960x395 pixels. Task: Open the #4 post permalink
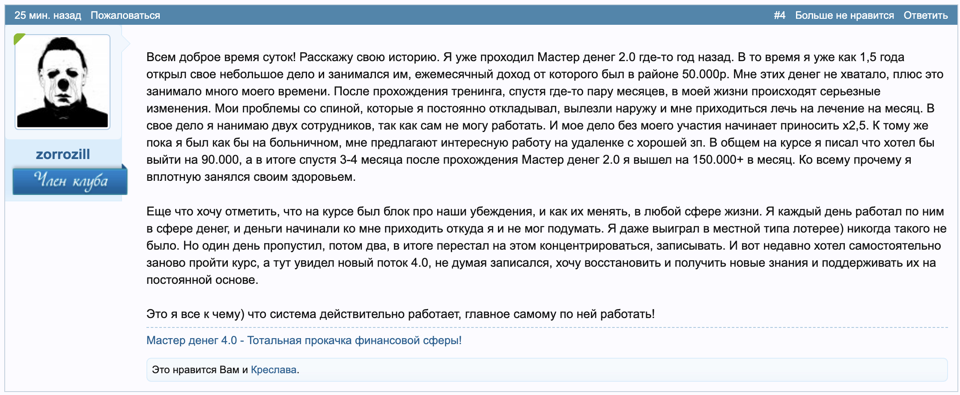pos(779,15)
